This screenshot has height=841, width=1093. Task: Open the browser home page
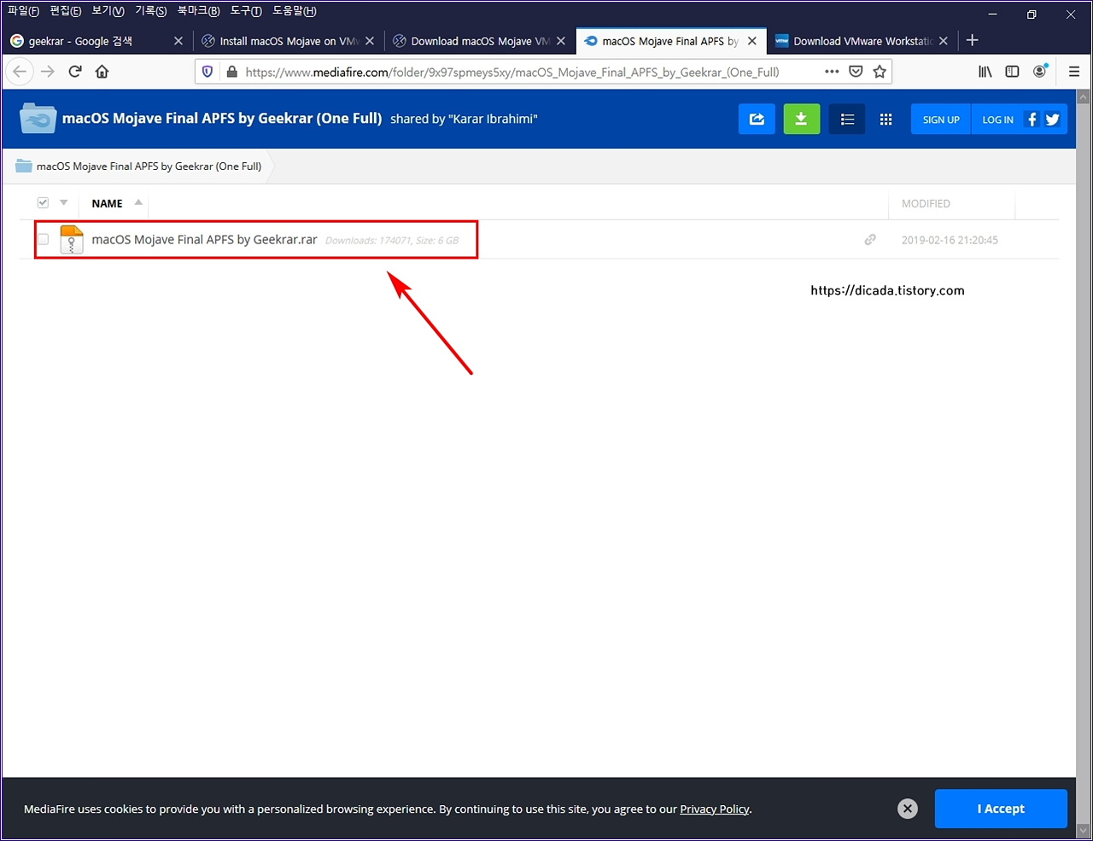[x=102, y=72]
